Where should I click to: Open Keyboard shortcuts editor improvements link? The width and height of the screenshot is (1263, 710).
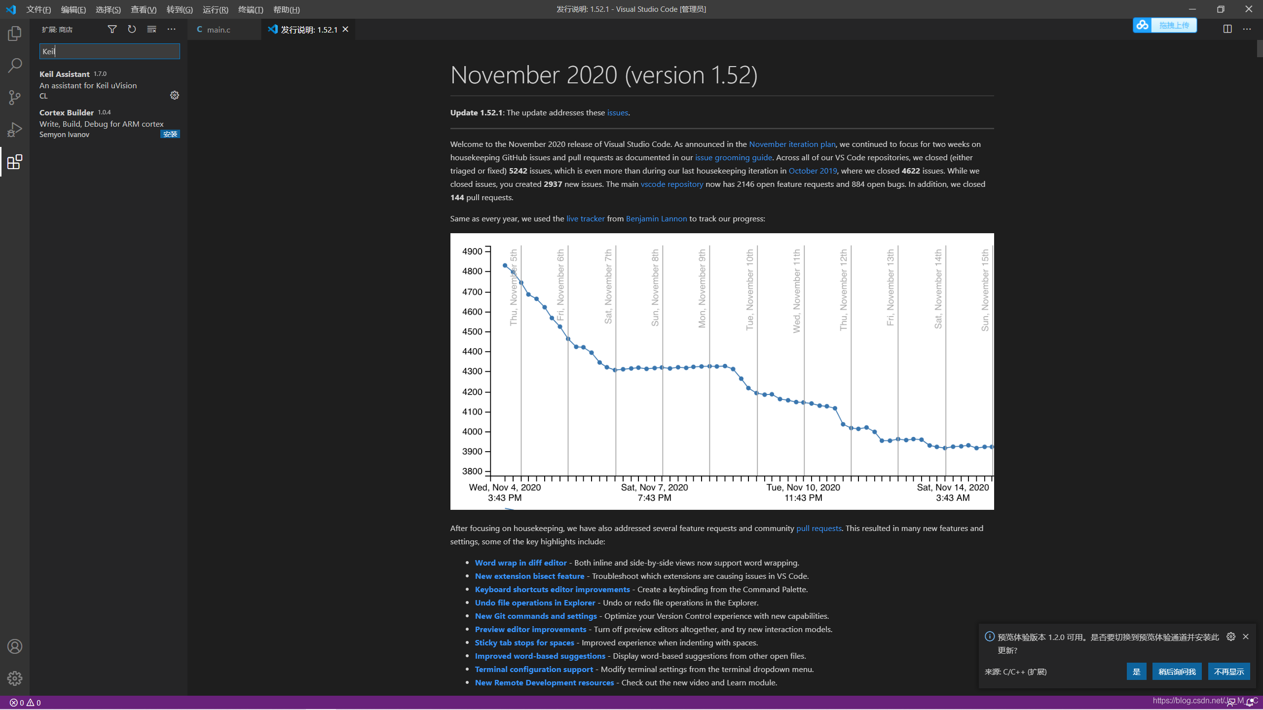tap(553, 589)
